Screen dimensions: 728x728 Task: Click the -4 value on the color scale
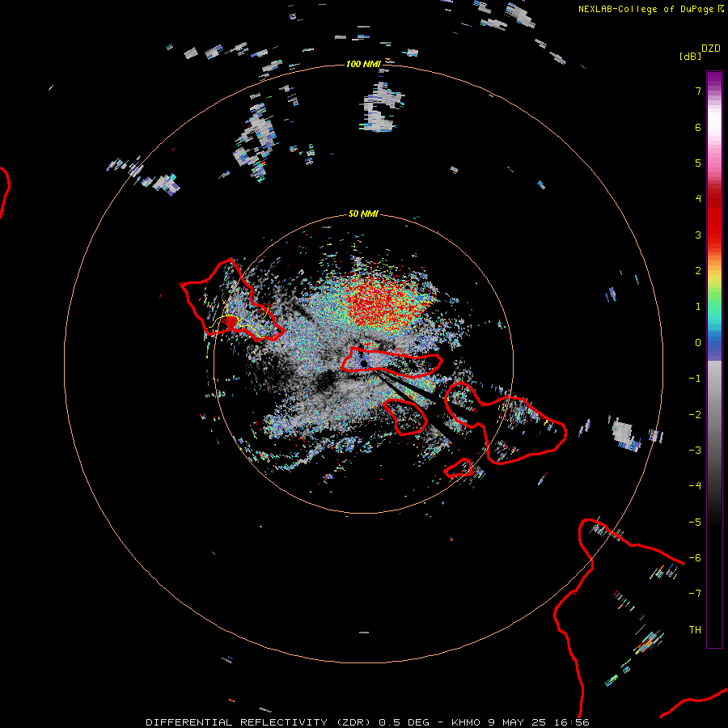point(695,486)
